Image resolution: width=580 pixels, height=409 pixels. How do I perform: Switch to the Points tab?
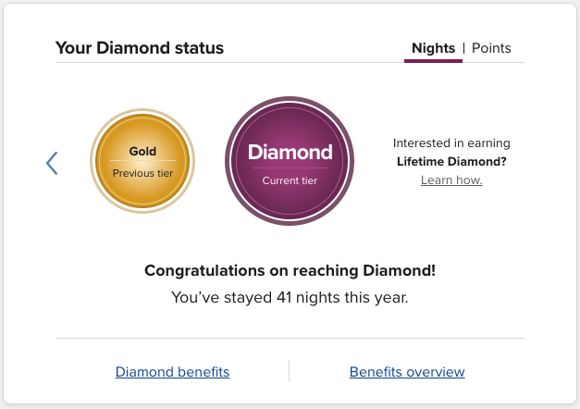point(491,48)
